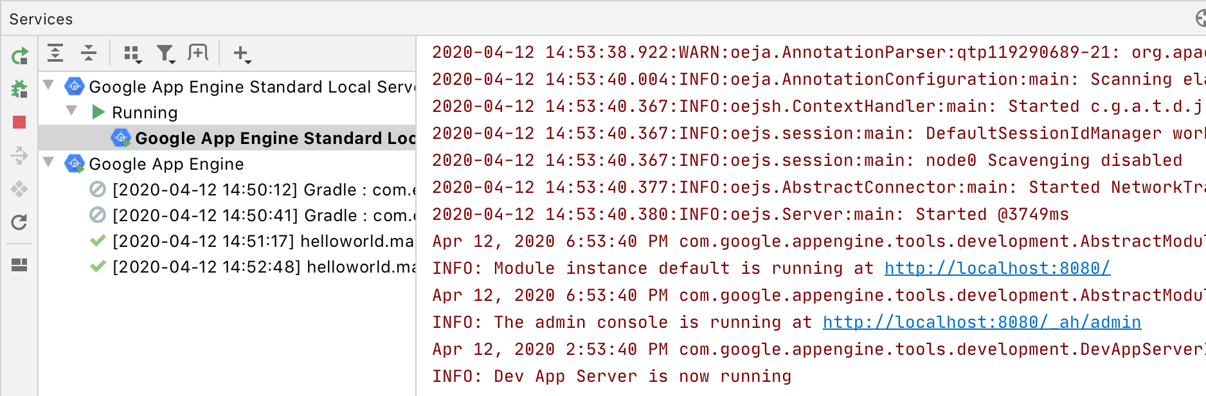
Task: Open the localhost:8080 link
Action: (x=996, y=268)
